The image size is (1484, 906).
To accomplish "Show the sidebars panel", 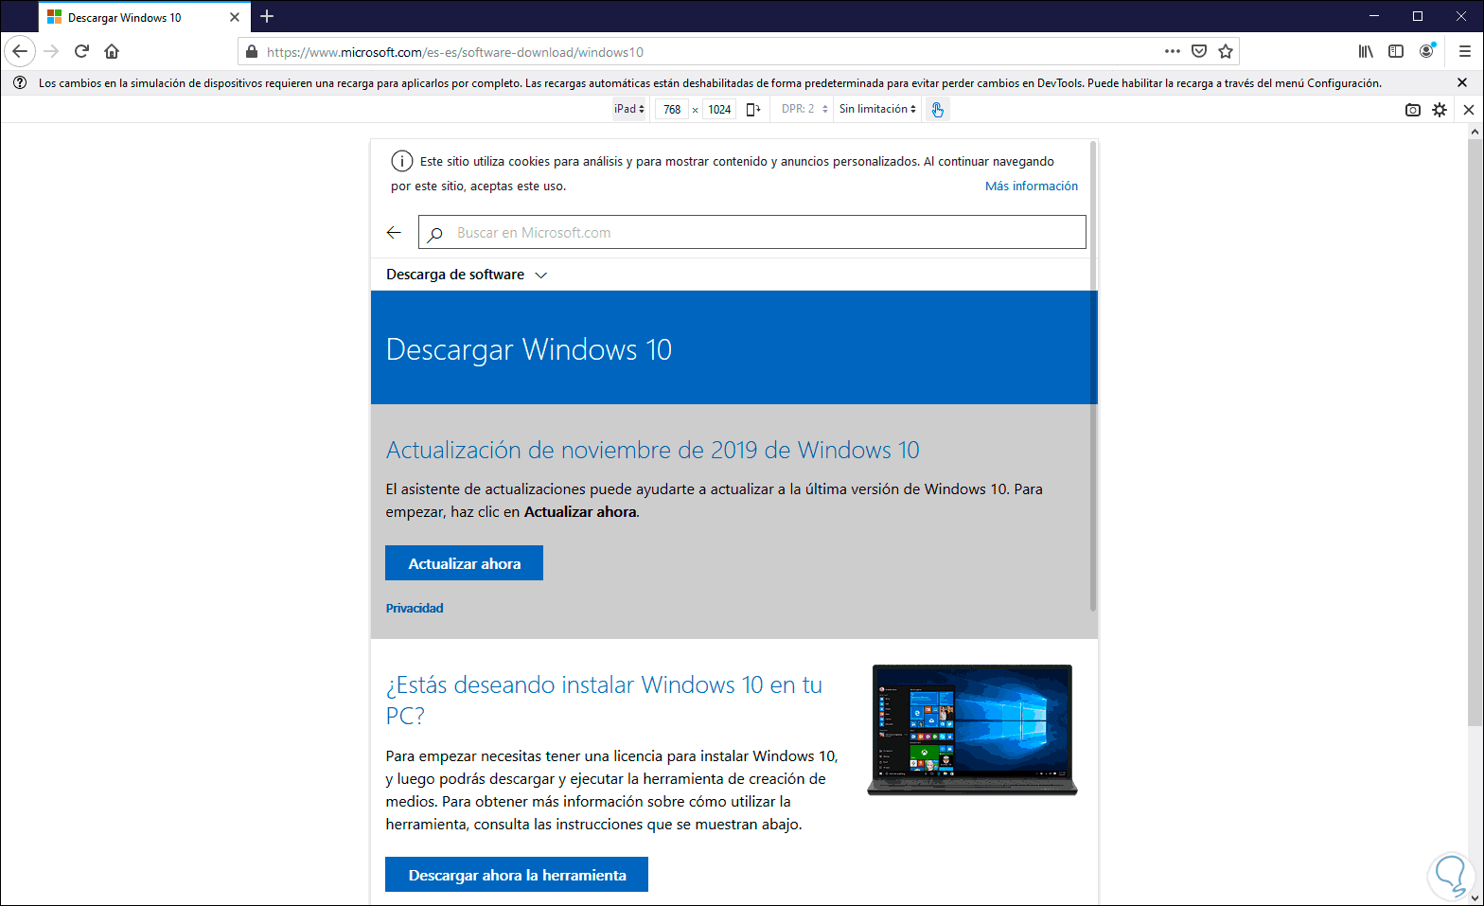I will [x=1396, y=51].
